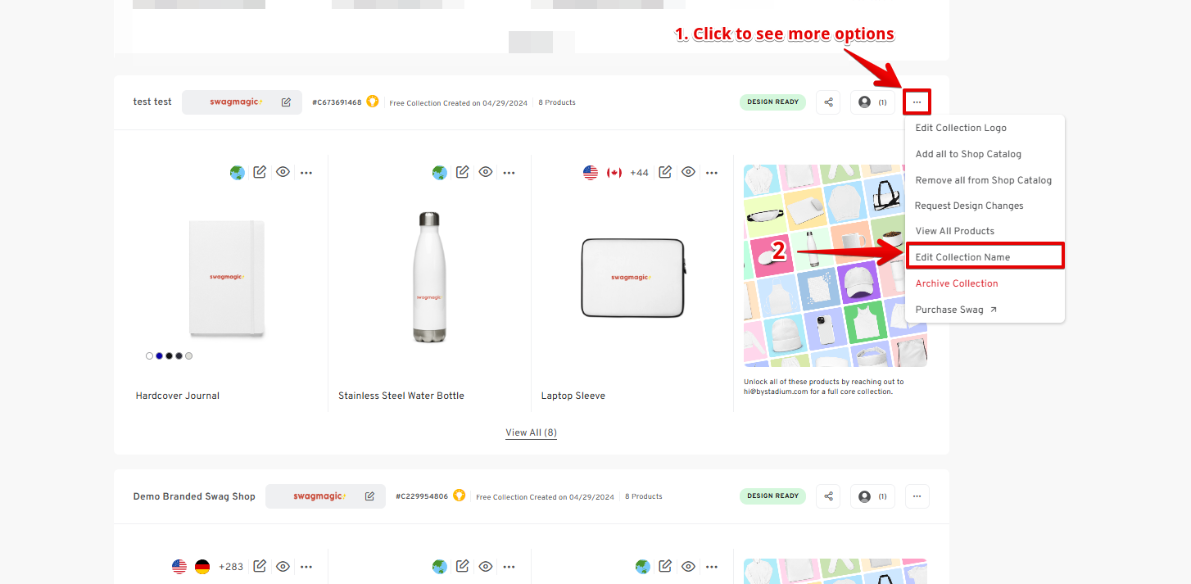Click DESIGN READY badge of test test collection
This screenshot has width=1191, height=584.
coord(772,102)
